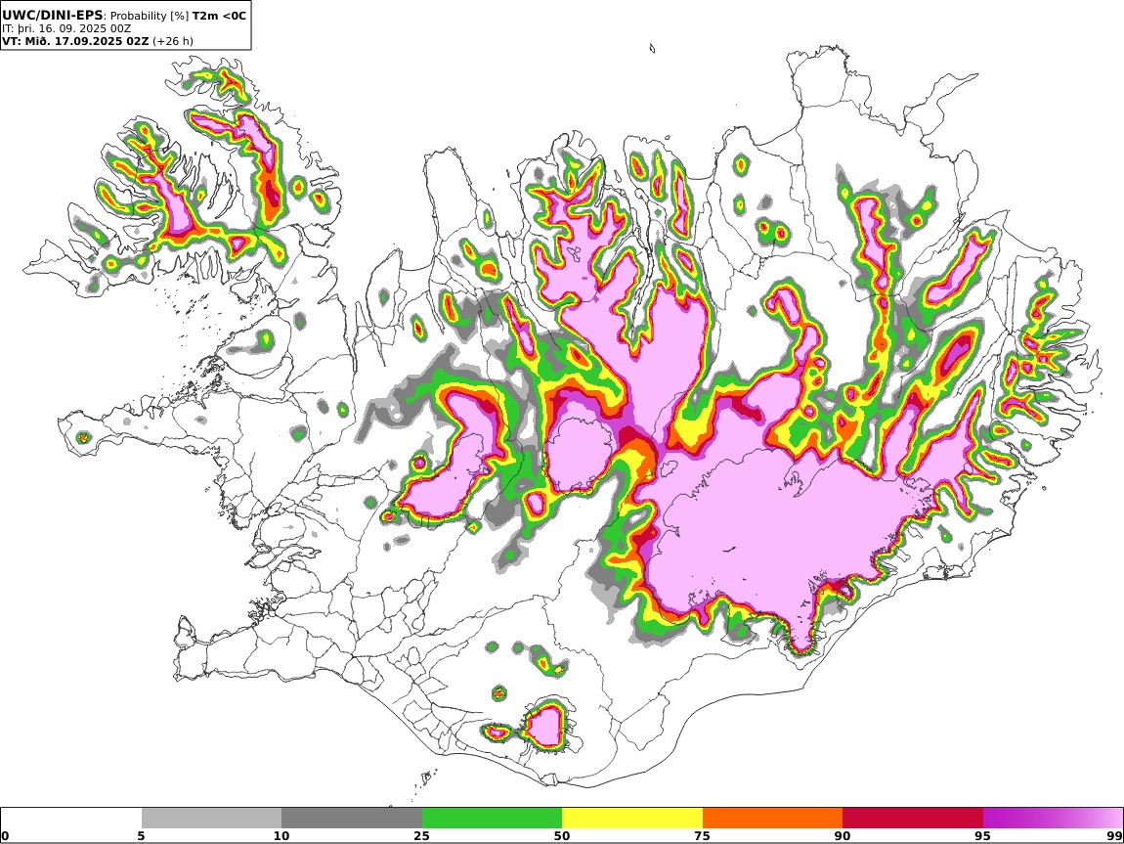The image size is (1124, 844).
Task: Click the dark gray 10-25 legend swatch
Action: tap(352, 819)
